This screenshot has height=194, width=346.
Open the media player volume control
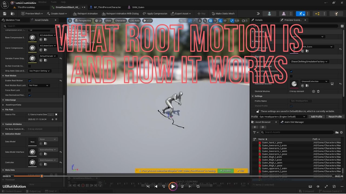point(318,186)
